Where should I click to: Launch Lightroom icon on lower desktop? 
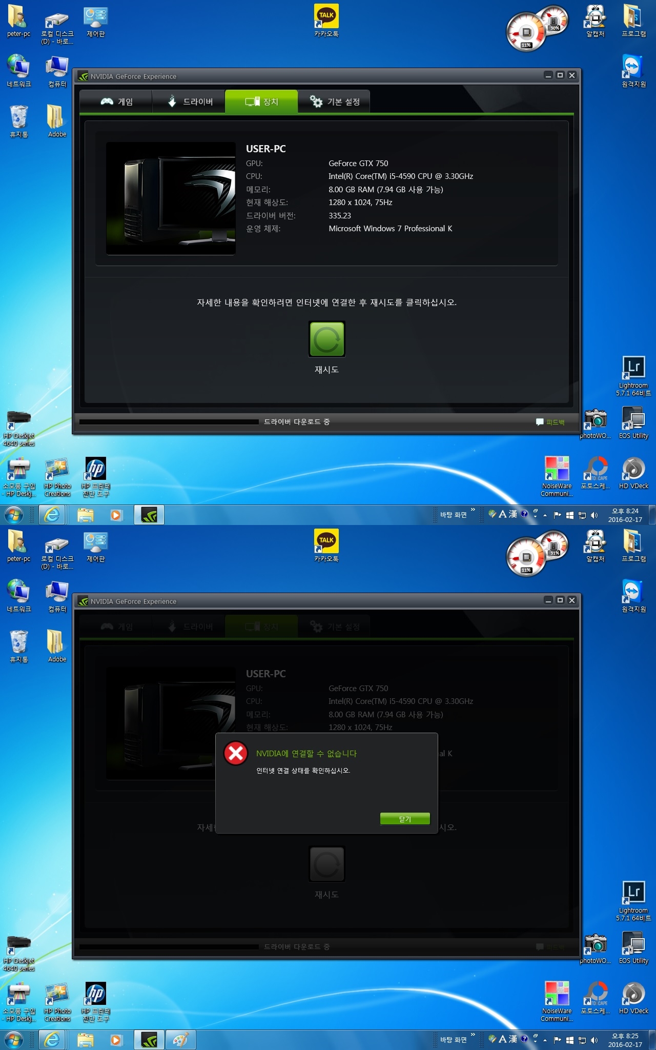(x=633, y=901)
